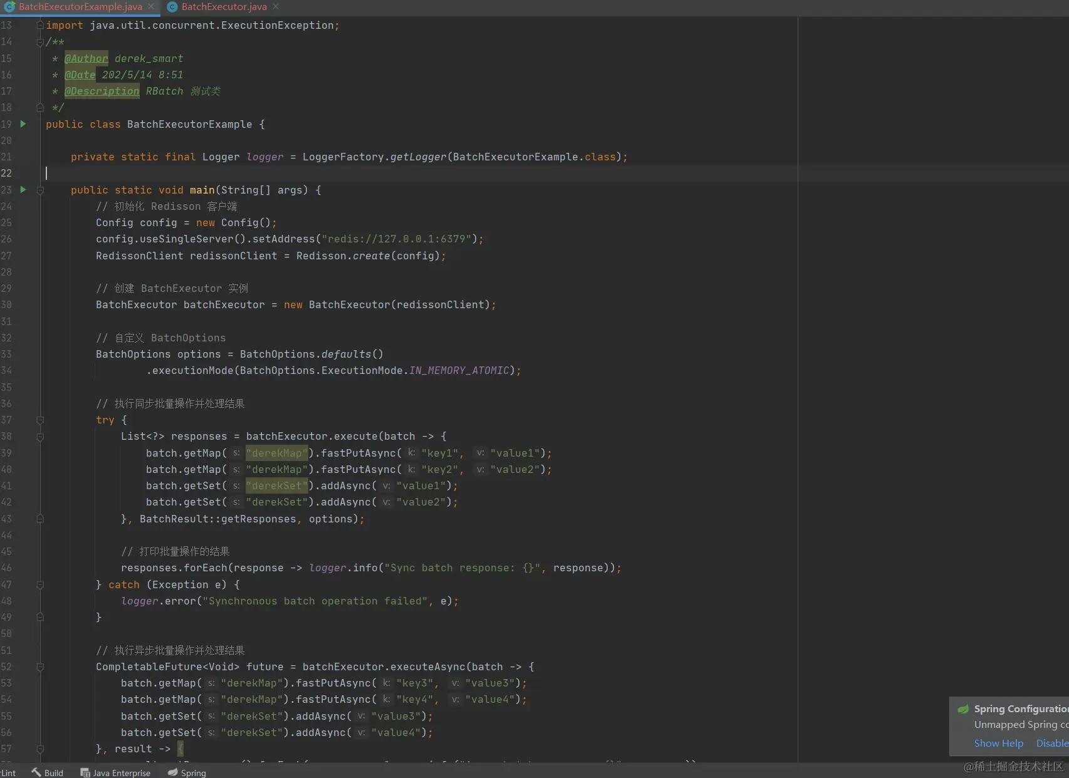Click "Synchronous batch operation failed" string
The height and width of the screenshot is (778, 1069).
[x=315, y=601]
